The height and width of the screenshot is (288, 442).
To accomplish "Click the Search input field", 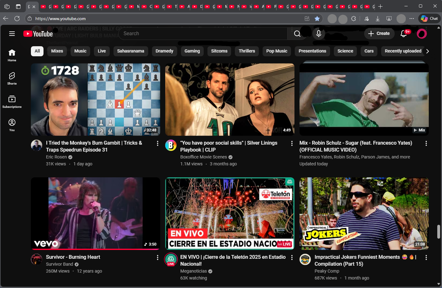I will click(203, 34).
